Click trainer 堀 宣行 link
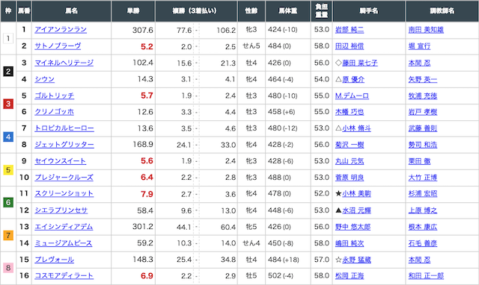The height and width of the screenshot is (285, 479). pos(419,46)
